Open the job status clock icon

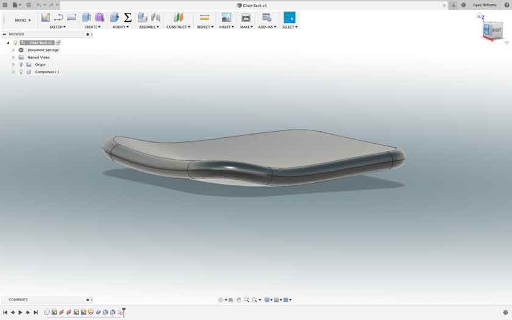[x=463, y=5]
